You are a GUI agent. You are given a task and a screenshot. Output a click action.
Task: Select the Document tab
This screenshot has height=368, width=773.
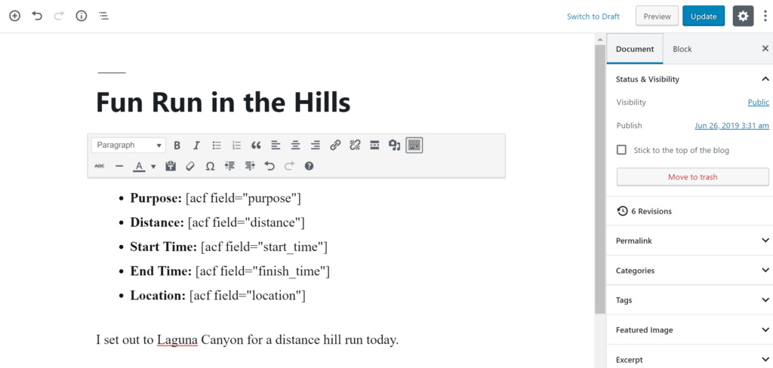click(x=635, y=49)
